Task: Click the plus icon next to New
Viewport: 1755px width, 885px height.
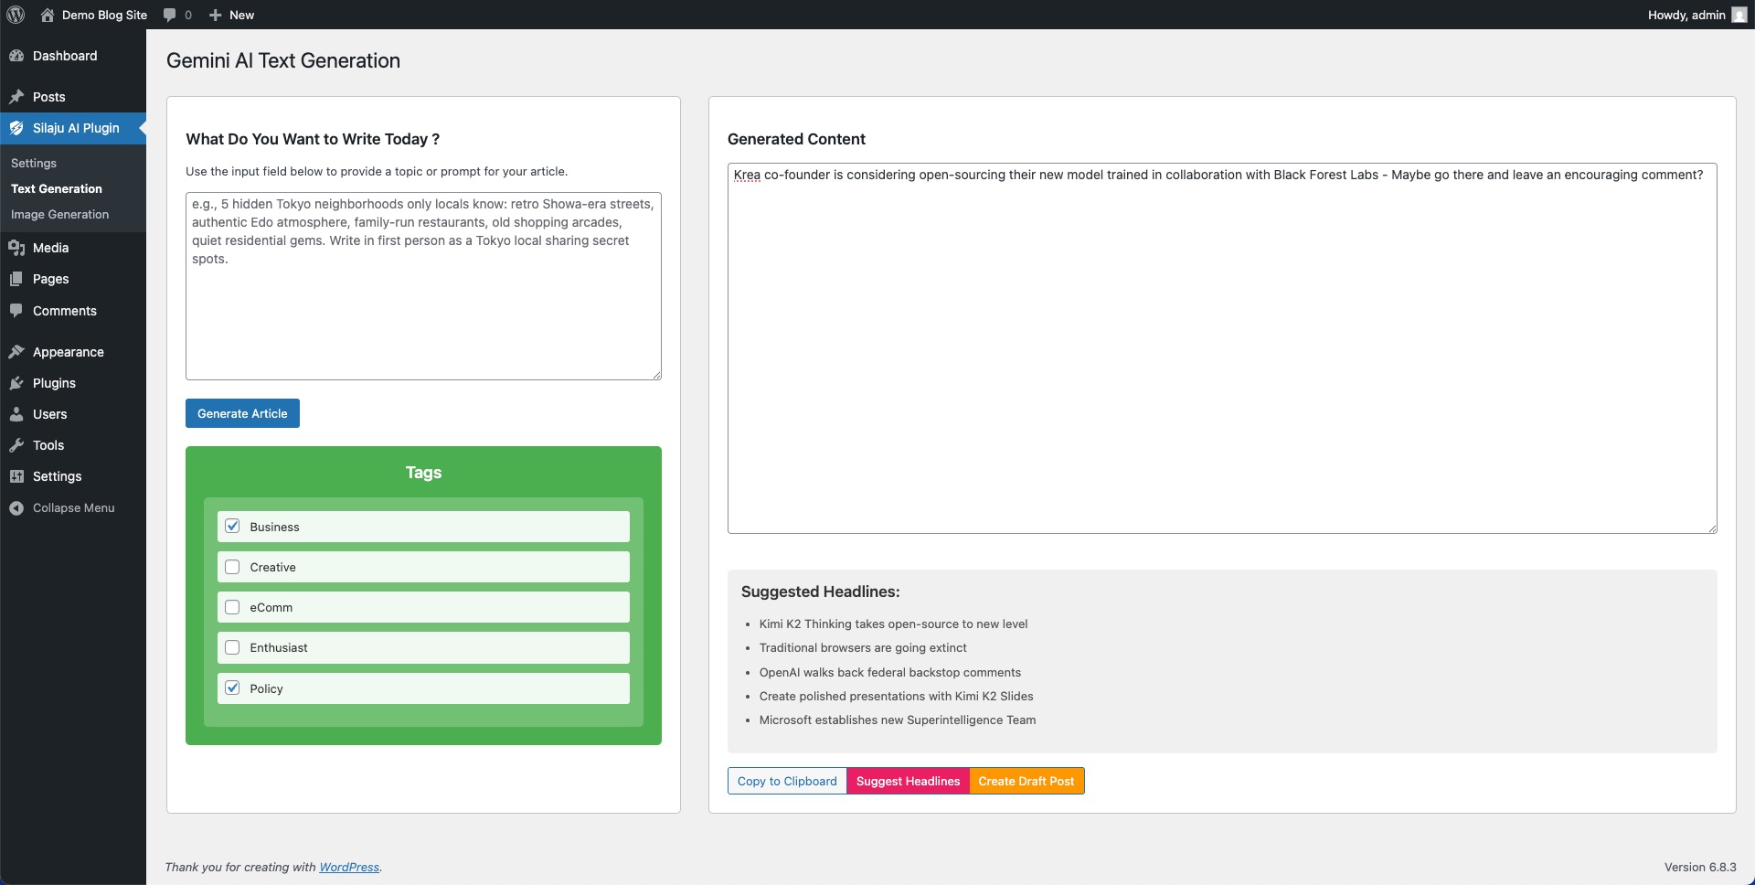Action: 215,15
